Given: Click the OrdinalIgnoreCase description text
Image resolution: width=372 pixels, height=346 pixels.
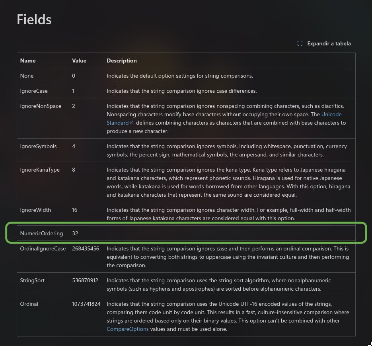Looking at the screenshot, I should (x=228, y=257).
